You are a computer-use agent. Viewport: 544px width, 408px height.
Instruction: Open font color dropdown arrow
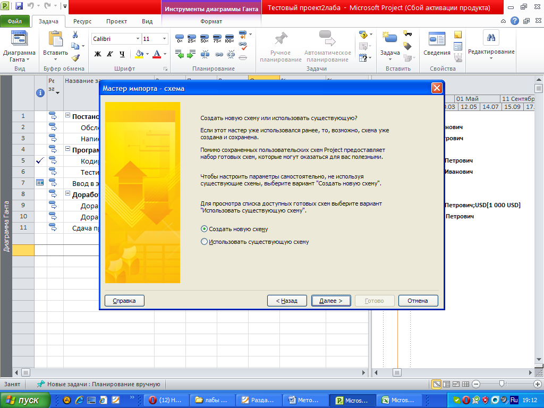(x=165, y=54)
